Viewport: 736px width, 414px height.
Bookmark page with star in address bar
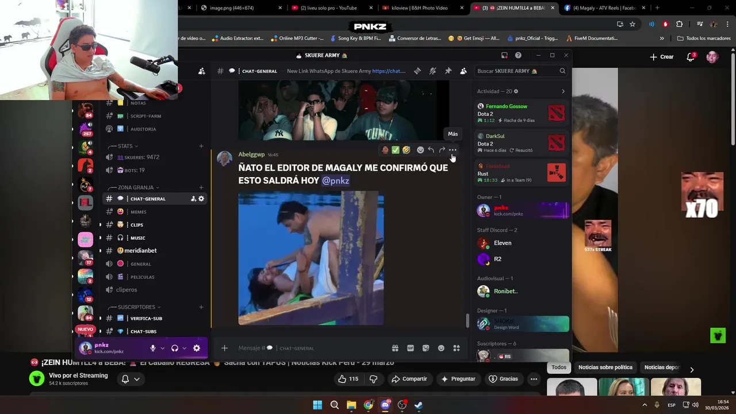coord(632,24)
